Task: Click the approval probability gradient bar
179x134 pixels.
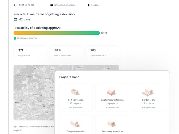Action: pyautogui.click(x=57, y=33)
